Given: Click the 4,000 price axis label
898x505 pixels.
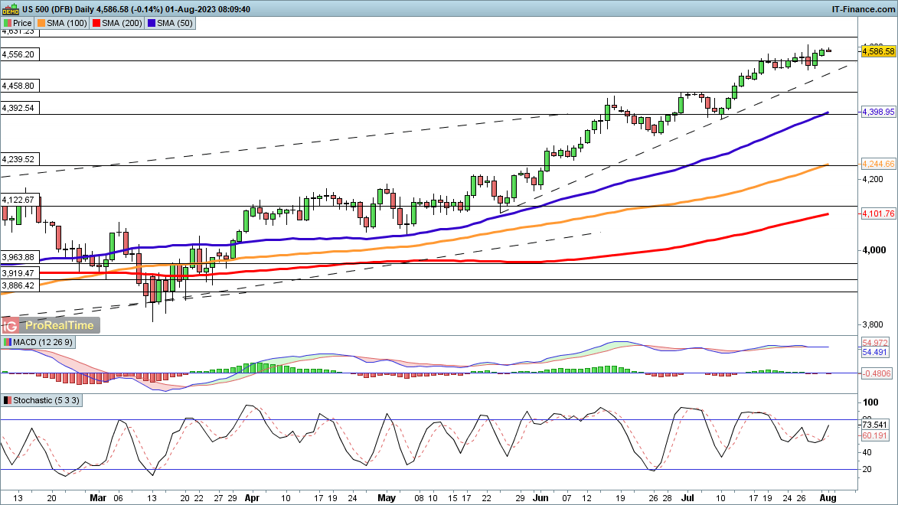Looking at the screenshot, I should click(874, 250).
